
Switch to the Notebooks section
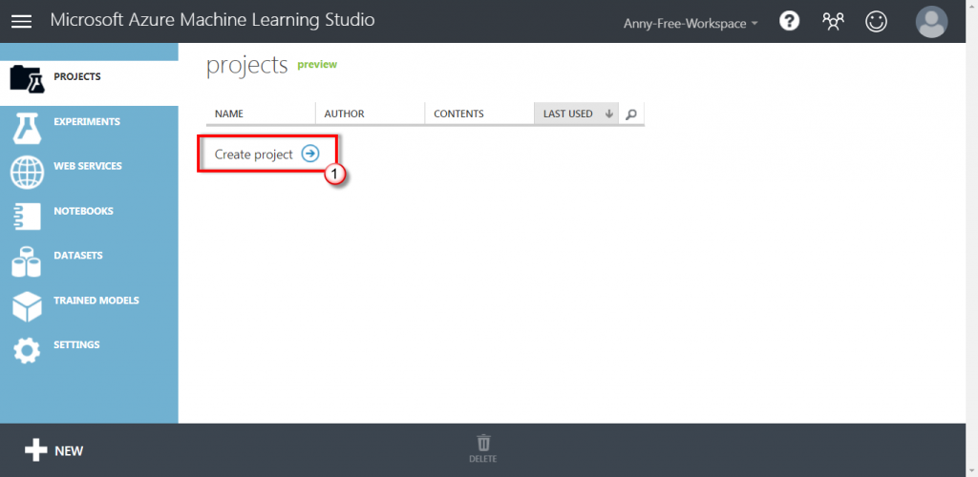click(89, 217)
